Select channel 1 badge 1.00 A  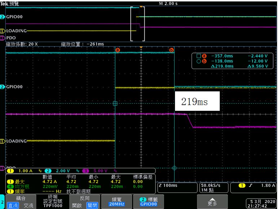click(20, 171)
